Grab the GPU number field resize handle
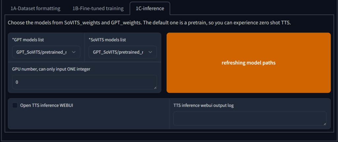Screen dimensions: 338x142 (155, 87)
